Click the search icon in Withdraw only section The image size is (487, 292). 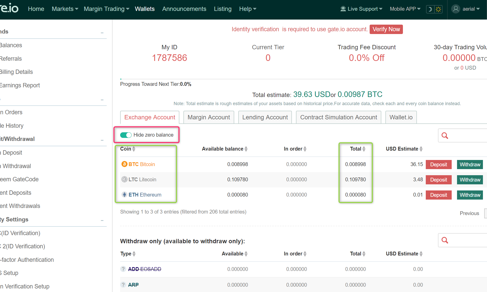click(445, 240)
